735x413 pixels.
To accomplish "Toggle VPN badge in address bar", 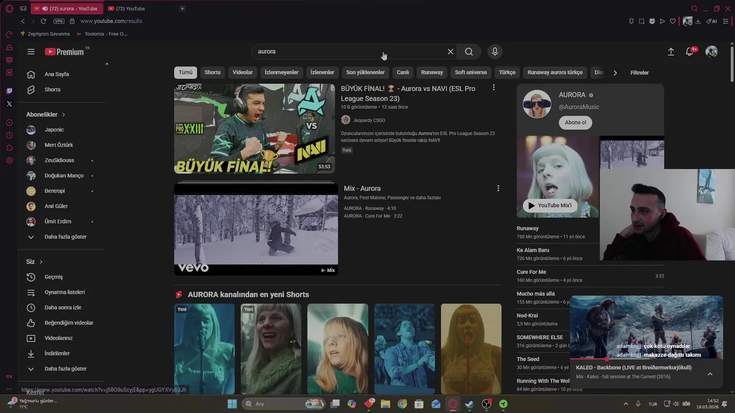I will 59,21.
